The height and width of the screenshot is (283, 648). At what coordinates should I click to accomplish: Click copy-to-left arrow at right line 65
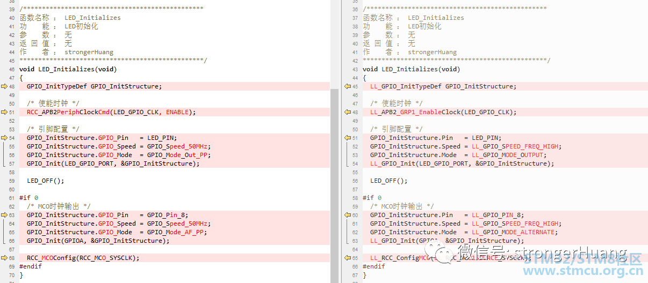click(348, 258)
